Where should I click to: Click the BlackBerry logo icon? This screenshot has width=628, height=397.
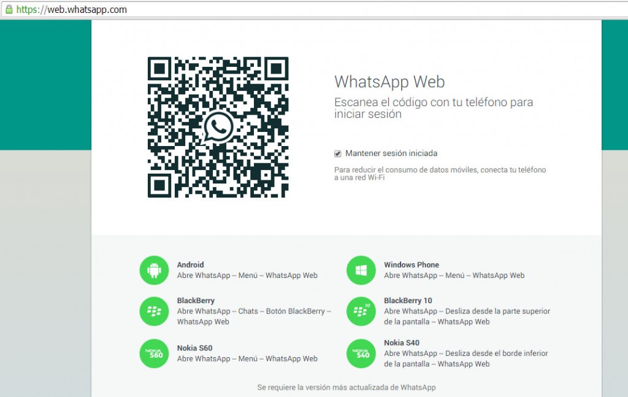click(x=154, y=311)
